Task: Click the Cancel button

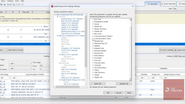Action: tap(119, 93)
